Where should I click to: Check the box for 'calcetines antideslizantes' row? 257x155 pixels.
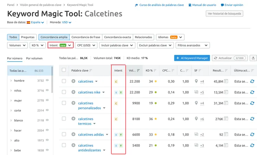pos(64,145)
